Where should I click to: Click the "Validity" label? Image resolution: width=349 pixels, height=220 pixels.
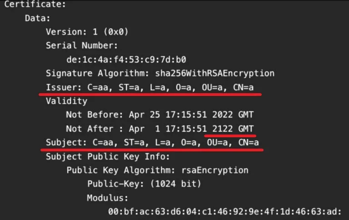click(66, 101)
